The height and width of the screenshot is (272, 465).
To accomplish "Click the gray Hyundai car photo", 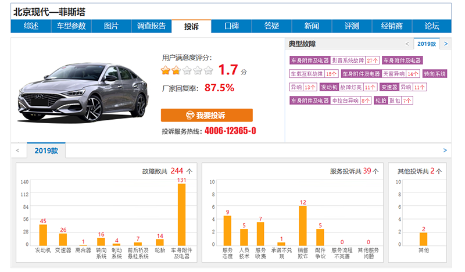I will [84, 92].
